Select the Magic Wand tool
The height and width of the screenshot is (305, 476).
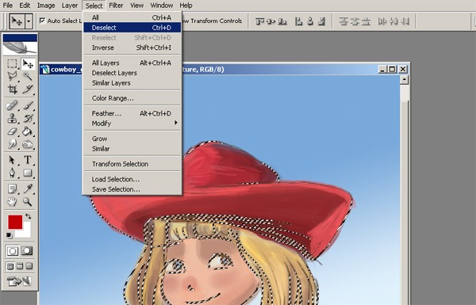(28, 76)
